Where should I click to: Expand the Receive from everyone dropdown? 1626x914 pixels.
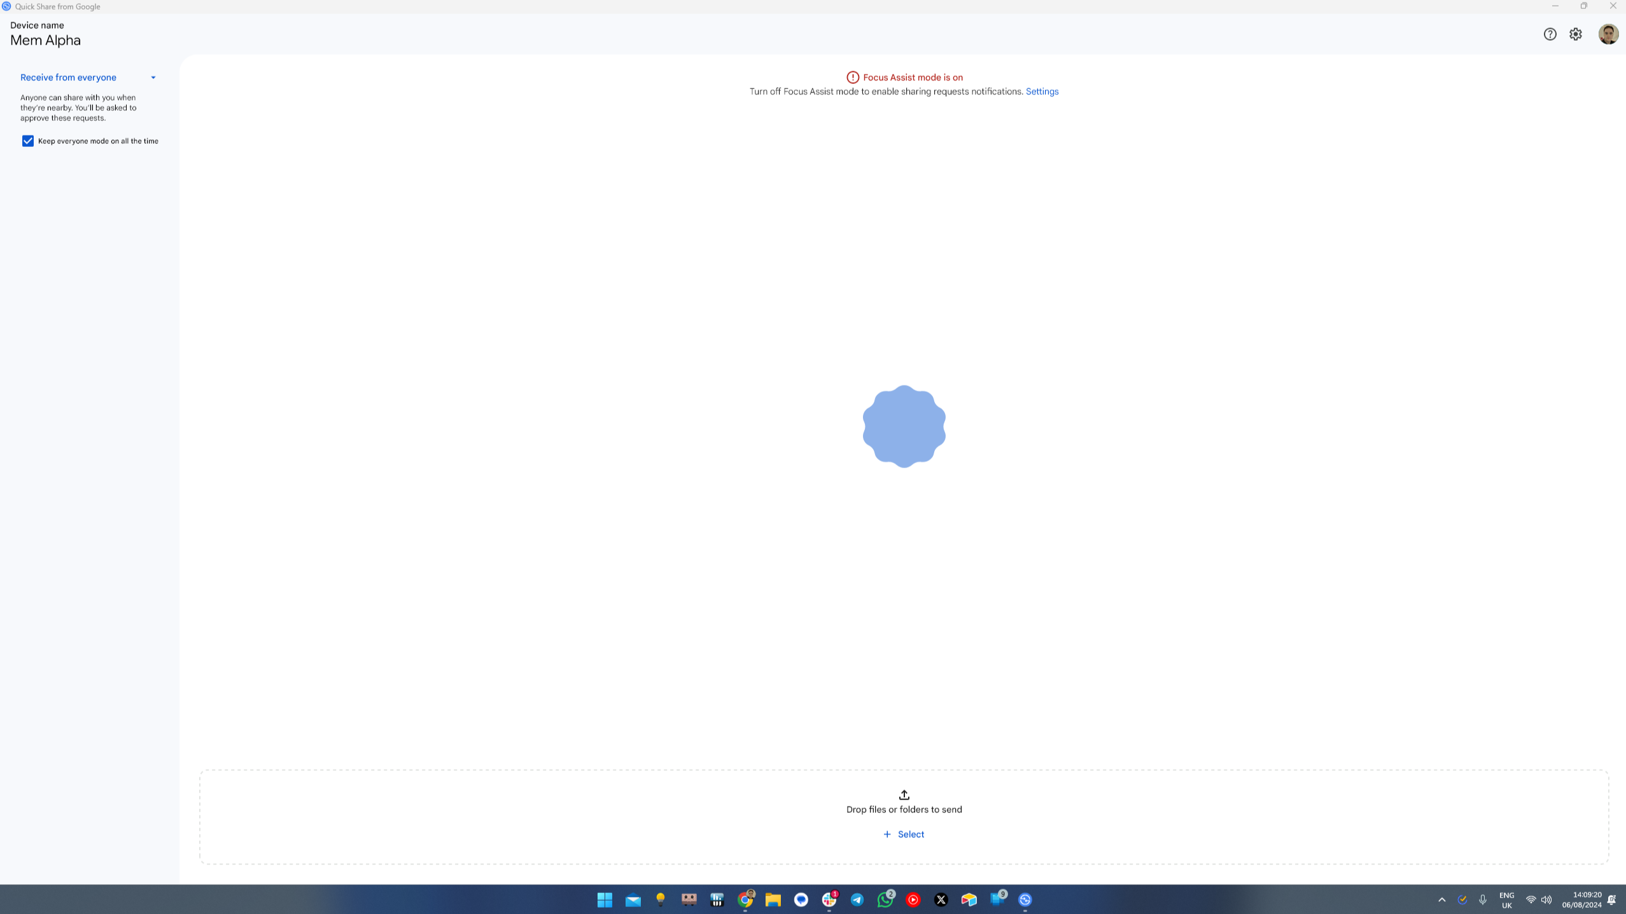pyautogui.click(x=153, y=76)
